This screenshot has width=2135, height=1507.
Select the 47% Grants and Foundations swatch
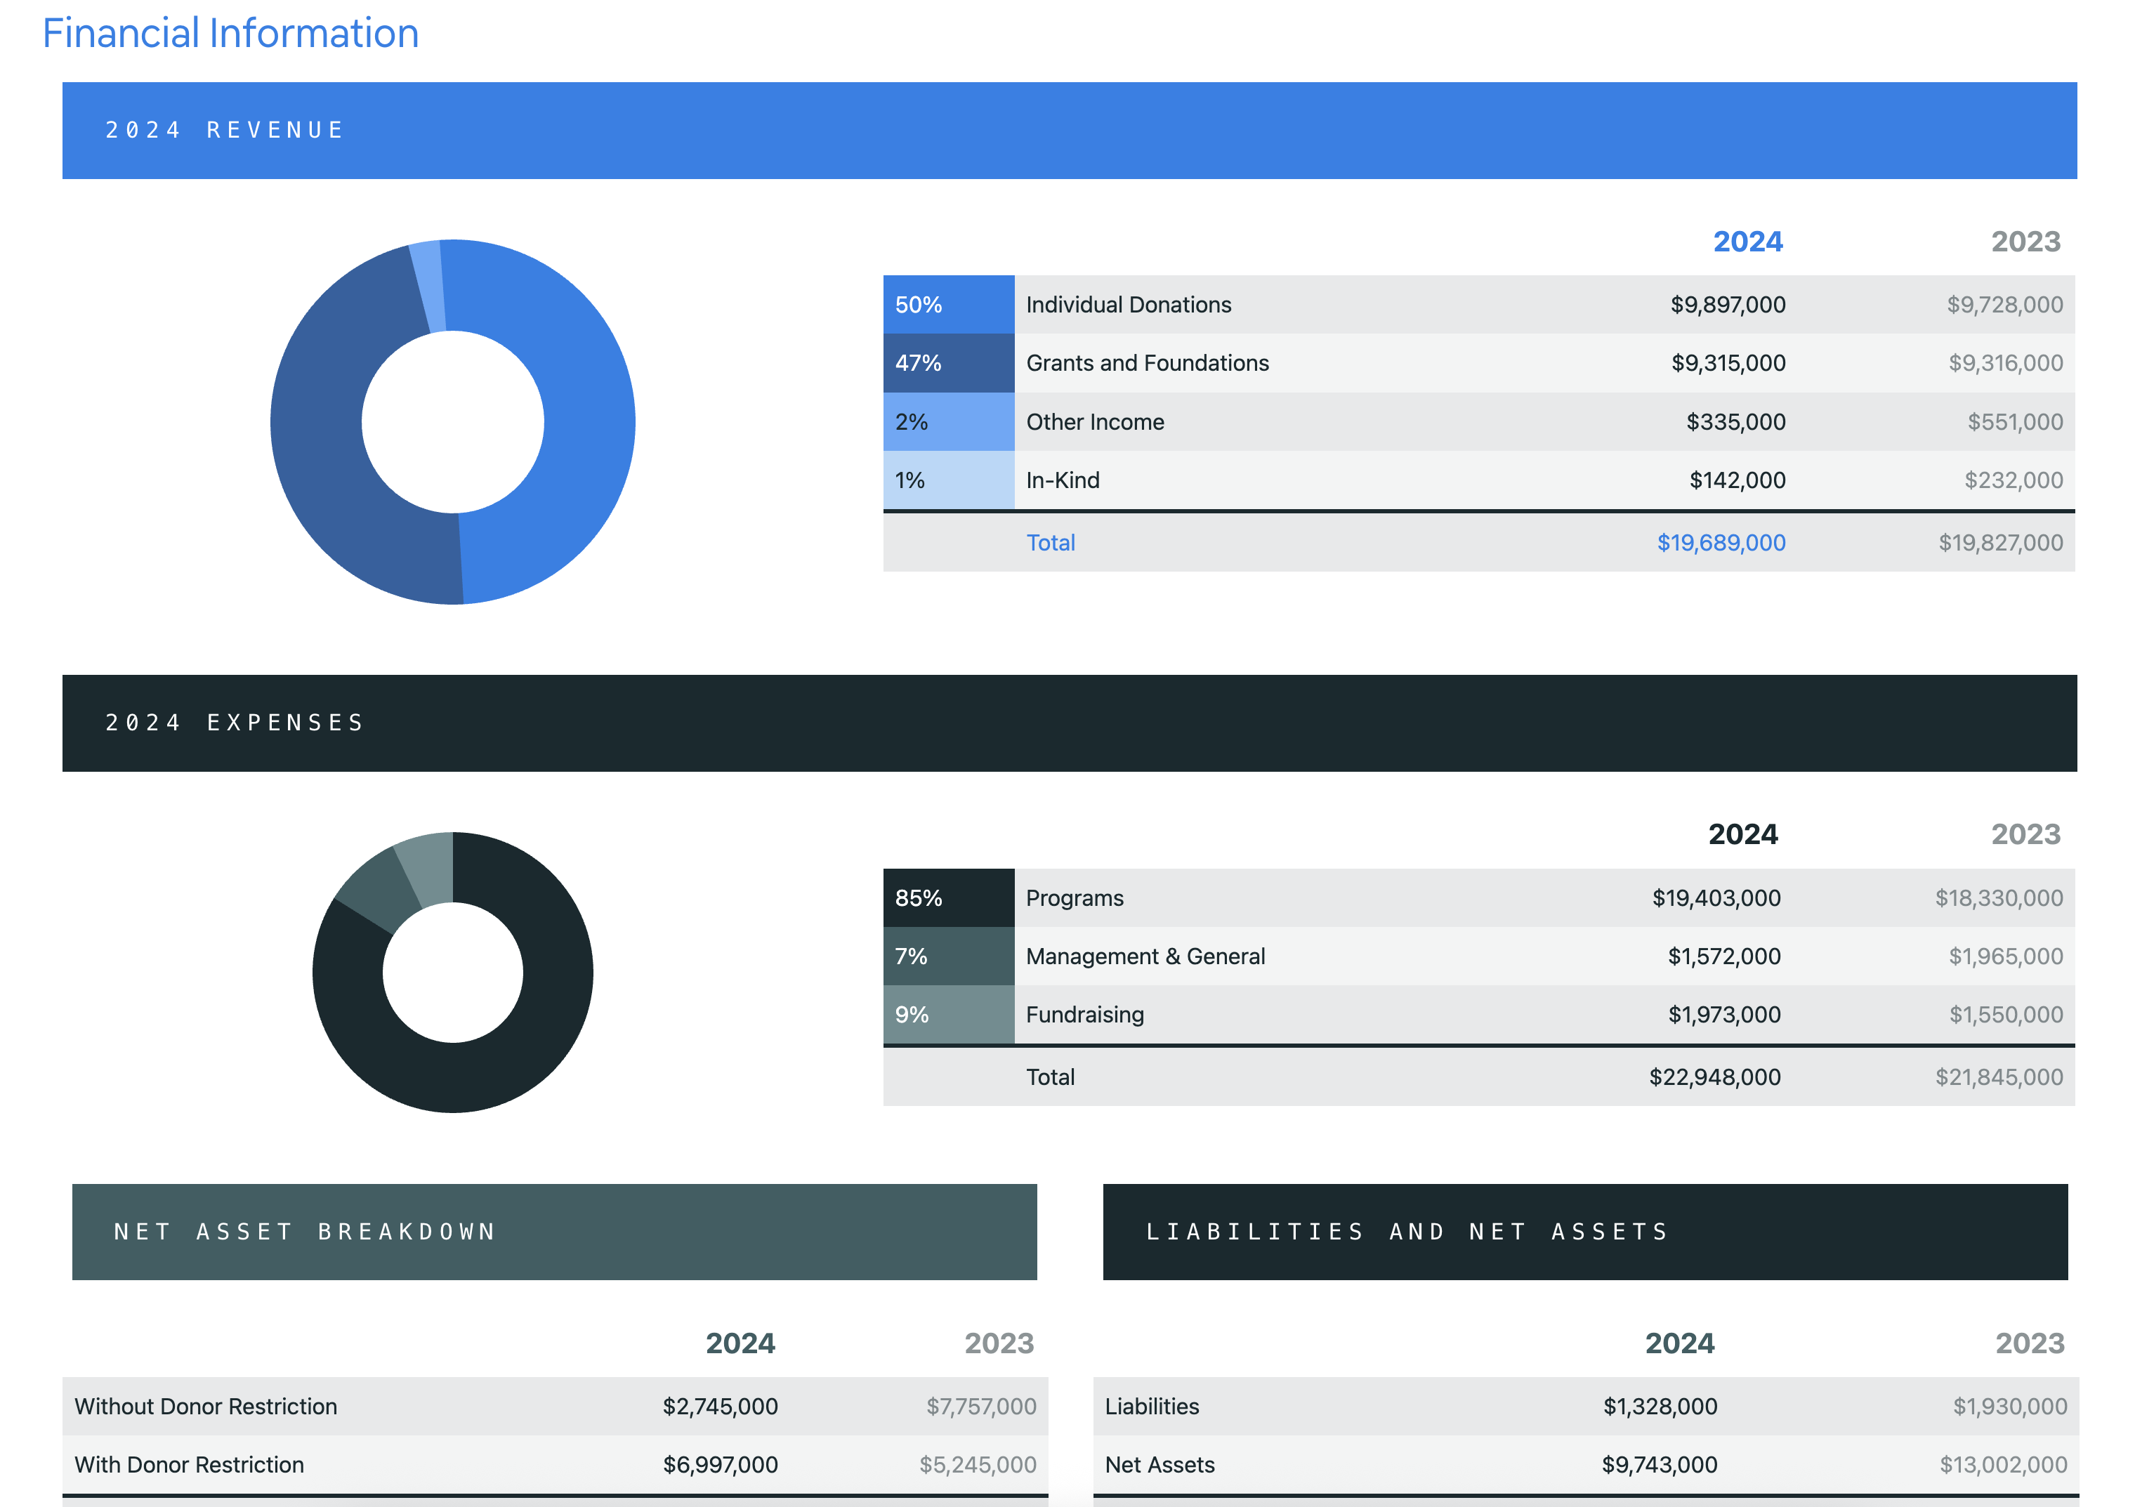(947, 364)
